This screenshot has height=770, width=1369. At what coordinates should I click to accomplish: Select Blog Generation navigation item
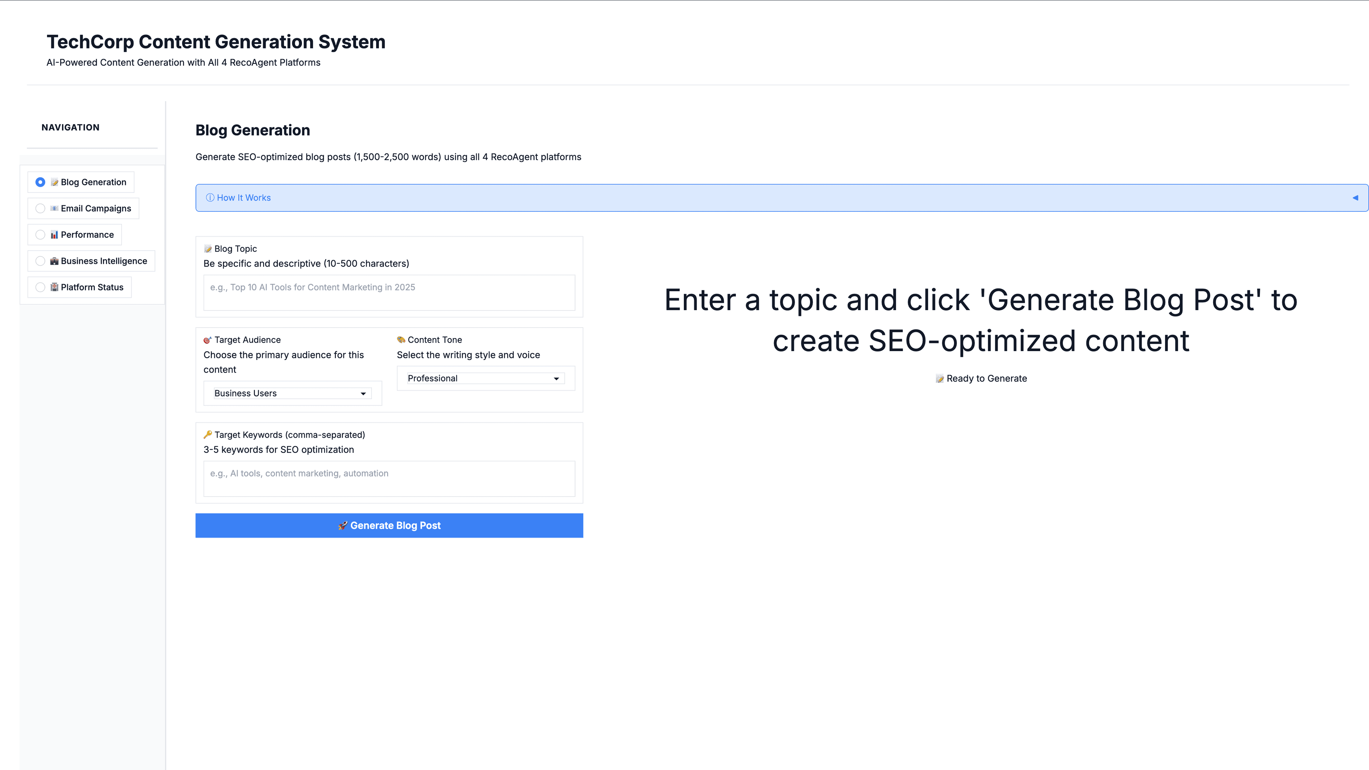93,182
